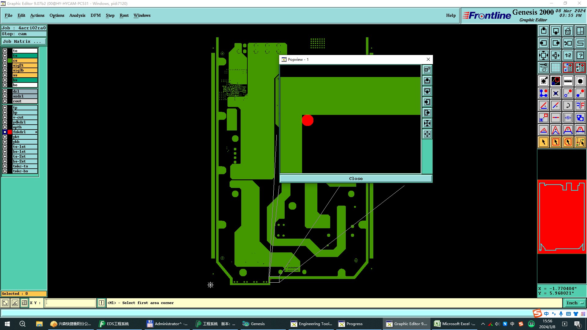
Task: Select the rotate feature tool
Action: 568,105
